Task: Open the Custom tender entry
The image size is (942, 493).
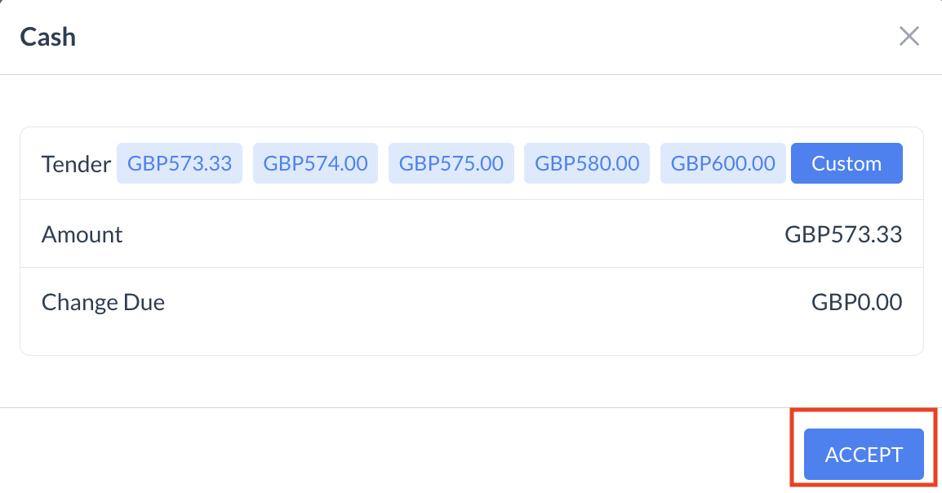Action: (x=846, y=163)
